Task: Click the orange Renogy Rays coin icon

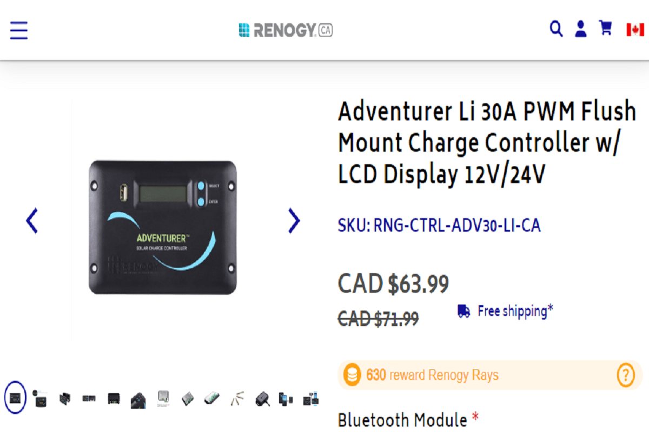Action: (x=352, y=374)
